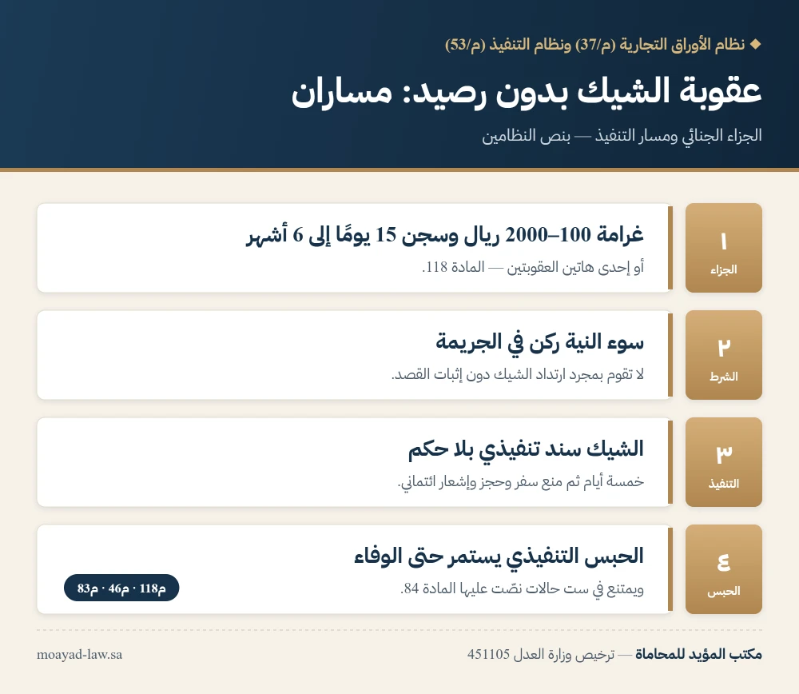Viewport: 799px width, 694px height.
Task: Click the gold diamond bullet in the header
Action: 756,44
